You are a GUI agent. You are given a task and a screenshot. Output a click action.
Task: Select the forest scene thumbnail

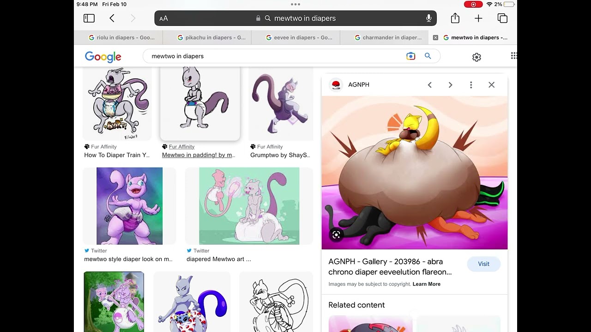[114, 302]
